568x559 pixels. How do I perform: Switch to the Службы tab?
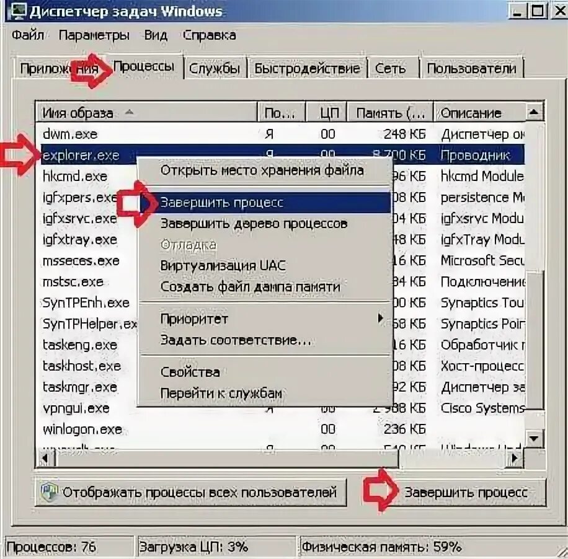coord(215,68)
